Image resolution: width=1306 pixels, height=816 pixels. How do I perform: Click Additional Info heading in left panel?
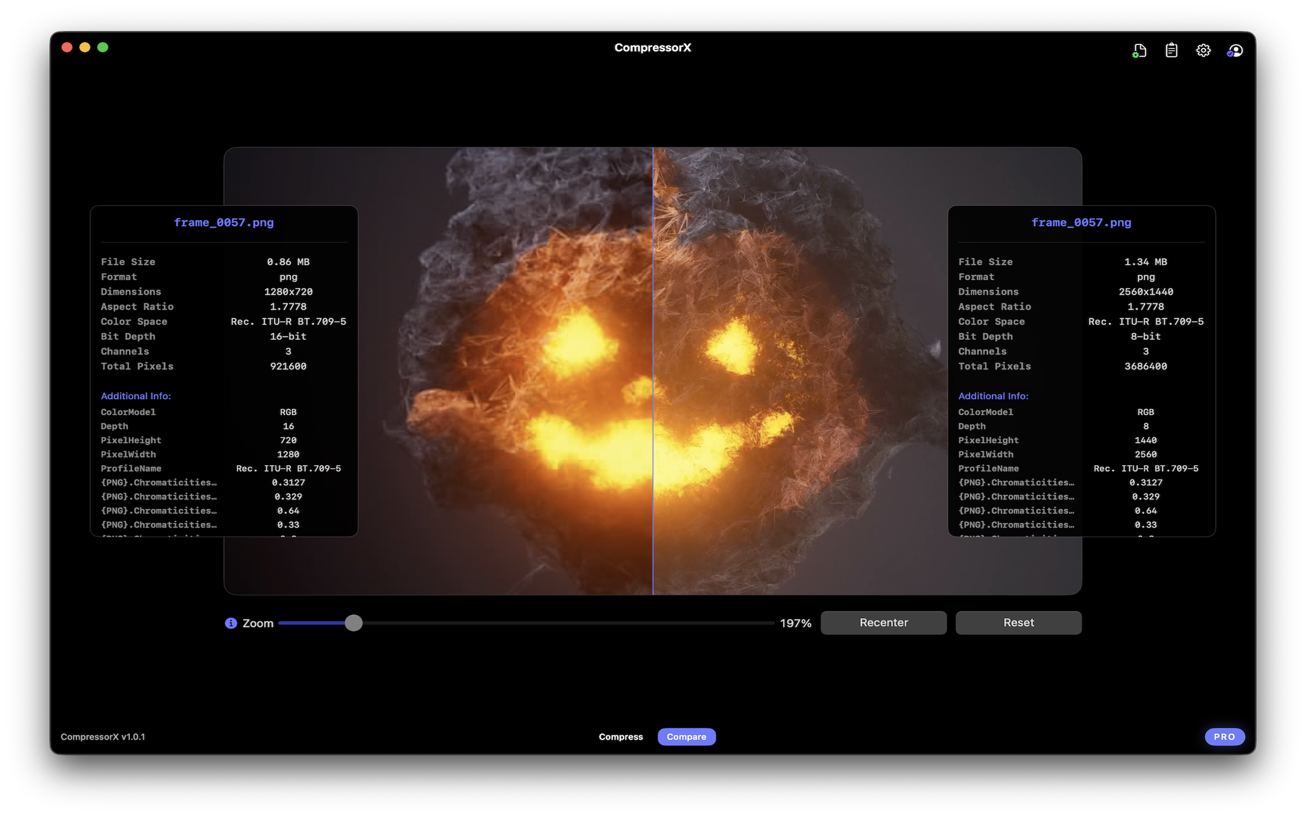tap(136, 396)
